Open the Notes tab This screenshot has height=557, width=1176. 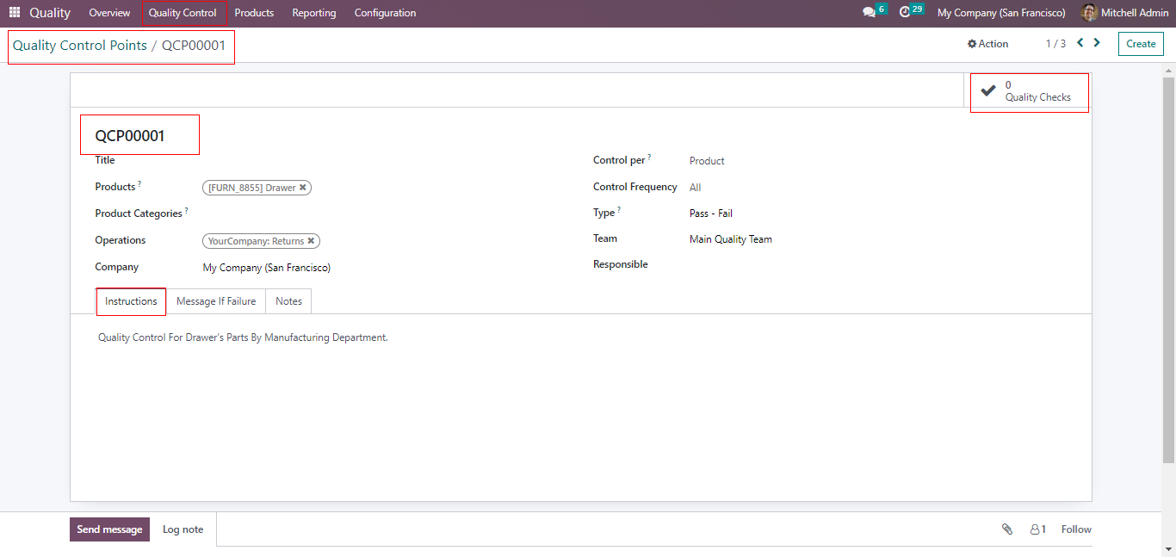click(288, 301)
